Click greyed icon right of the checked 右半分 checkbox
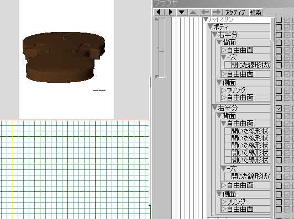This screenshot has height=219, width=294. (287, 108)
